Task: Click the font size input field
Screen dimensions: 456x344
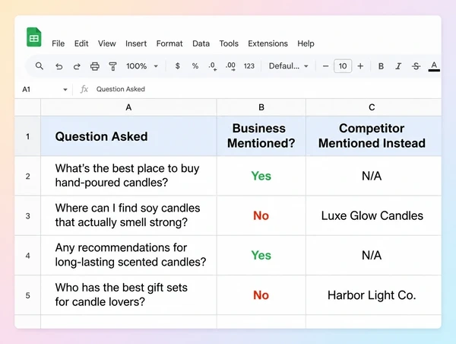Action: pyautogui.click(x=343, y=66)
